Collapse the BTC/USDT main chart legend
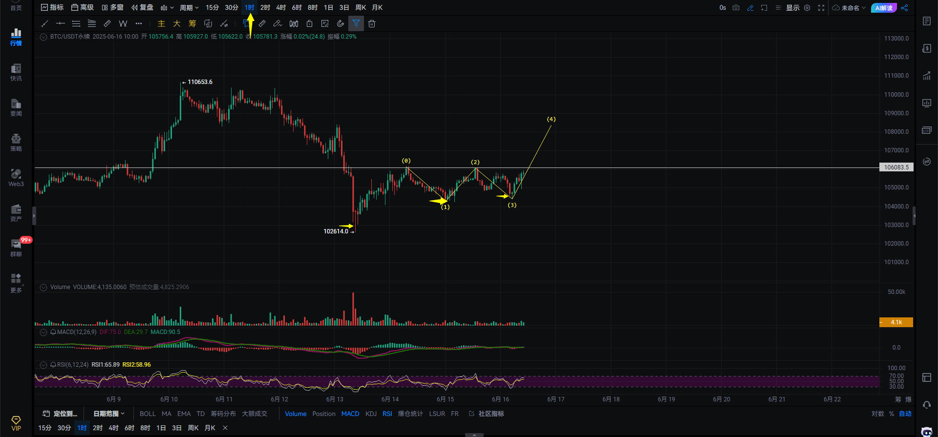Image resolution: width=938 pixels, height=437 pixels. [43, 37]
